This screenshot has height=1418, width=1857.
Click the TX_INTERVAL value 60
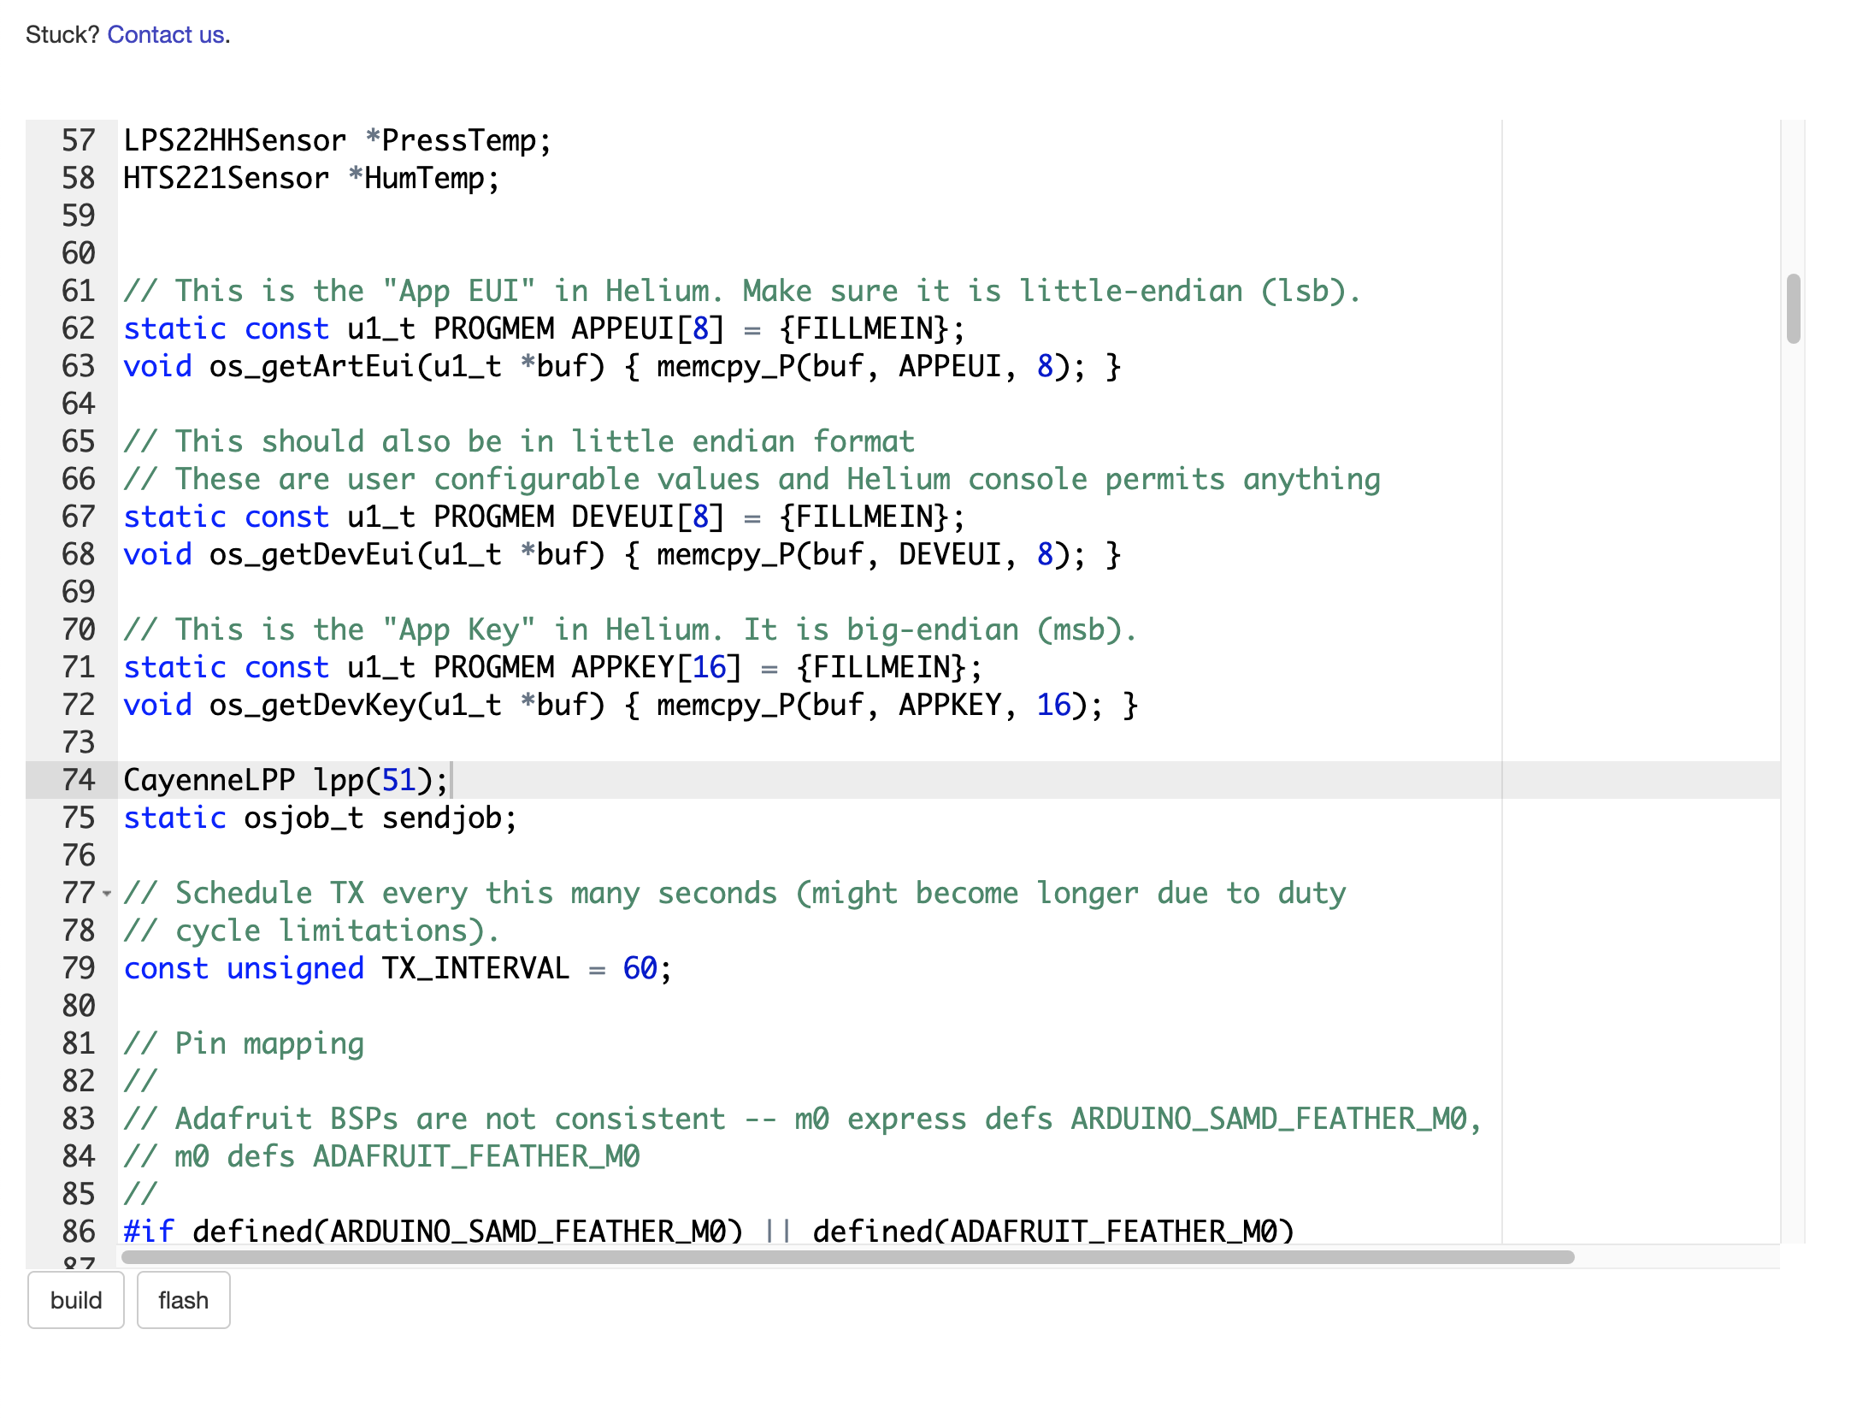tap(639, 969)
